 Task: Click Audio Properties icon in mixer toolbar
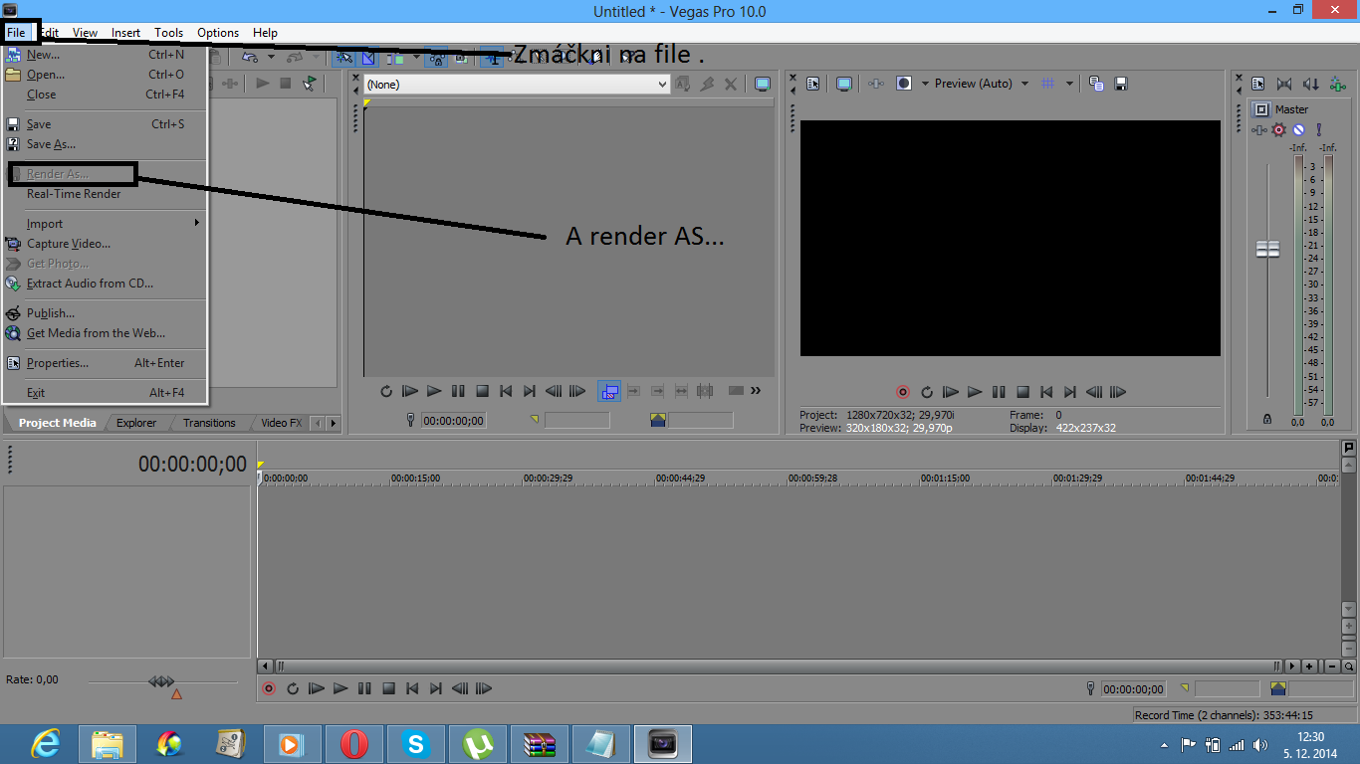coord(1258,84)
